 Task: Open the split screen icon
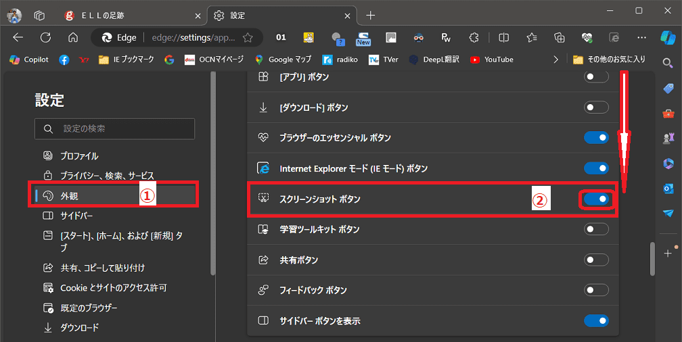[x=503, y=38]
